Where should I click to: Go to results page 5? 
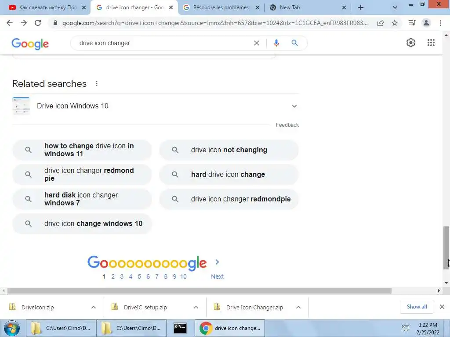tap(139, 276)
